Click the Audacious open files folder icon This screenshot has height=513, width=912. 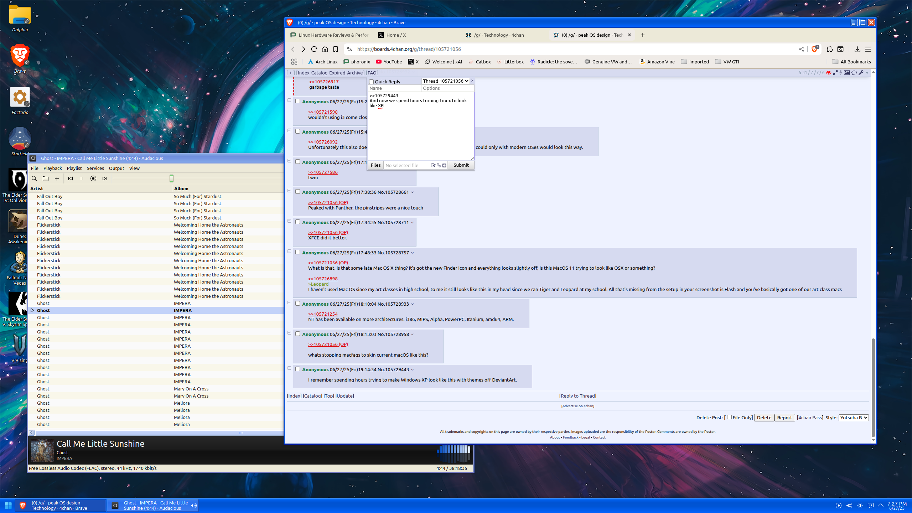point(46,178)
